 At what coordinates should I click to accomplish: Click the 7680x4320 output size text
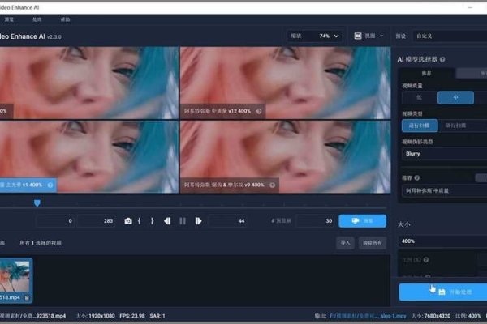(437, 316)
